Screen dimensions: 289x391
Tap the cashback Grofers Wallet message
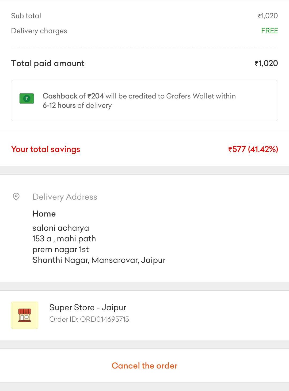pyautogui.click(x=139, y=101)
